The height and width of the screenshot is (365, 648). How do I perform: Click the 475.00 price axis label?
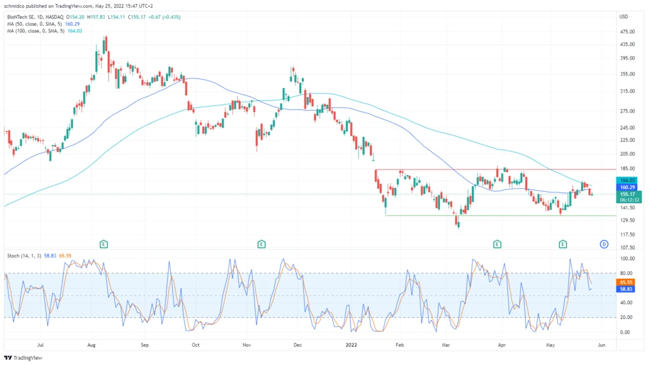tap(627, 32)
